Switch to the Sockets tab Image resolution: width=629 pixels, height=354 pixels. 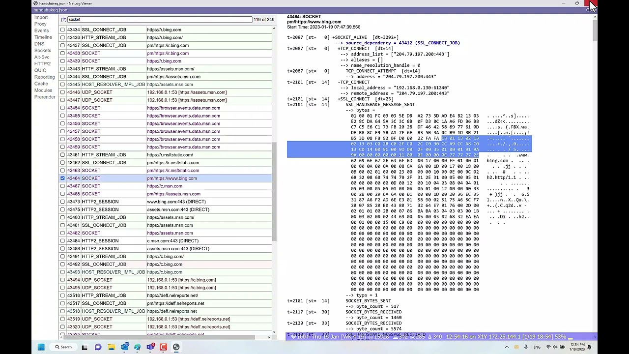[42, 51]
